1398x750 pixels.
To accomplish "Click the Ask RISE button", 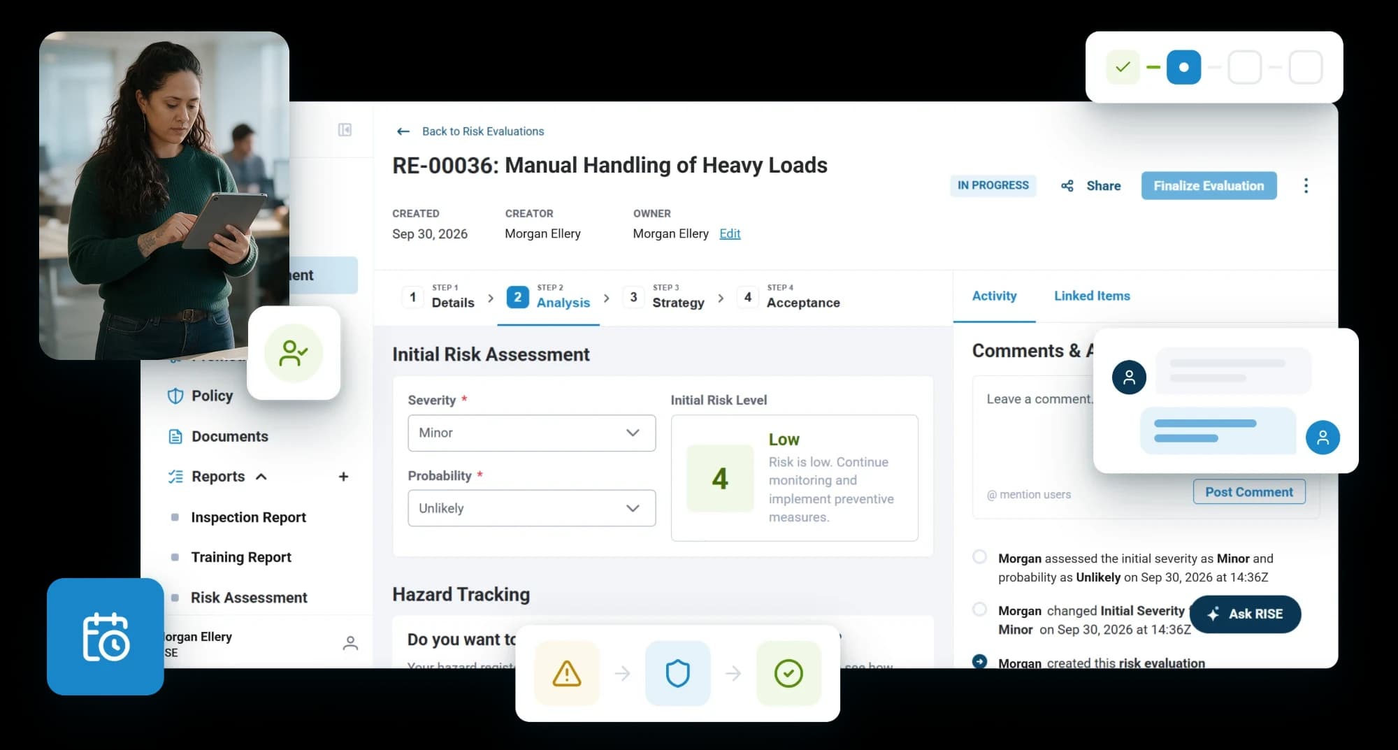I will (1245, 614).
